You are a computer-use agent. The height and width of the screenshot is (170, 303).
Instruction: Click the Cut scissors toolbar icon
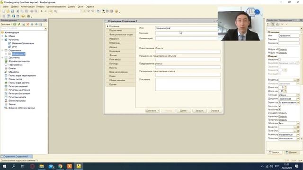18,11
